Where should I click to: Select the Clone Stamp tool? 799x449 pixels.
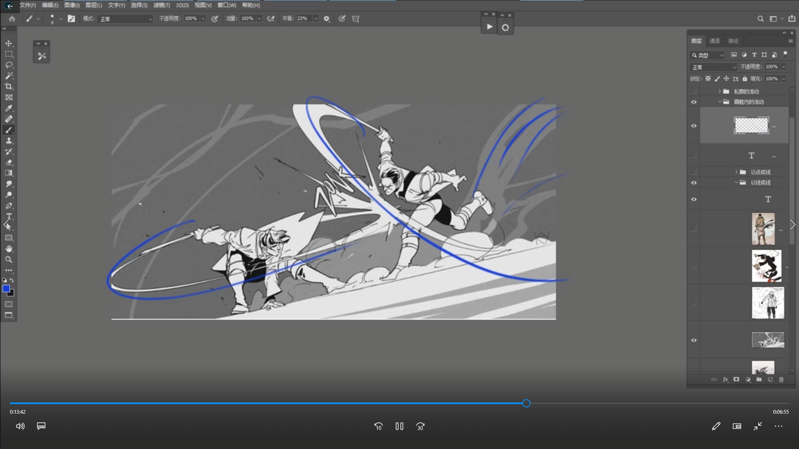click(x=9, y=141)
